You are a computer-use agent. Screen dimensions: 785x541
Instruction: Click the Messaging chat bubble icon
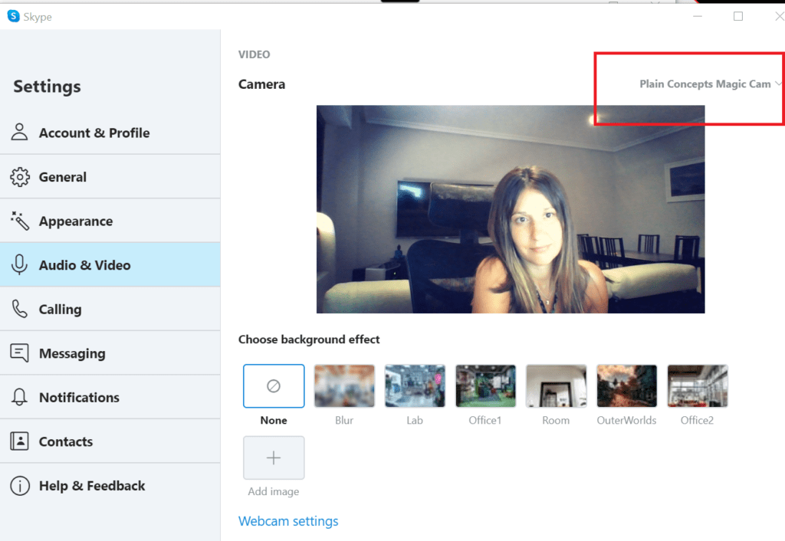pyautogui.click(x=19, y=353)
